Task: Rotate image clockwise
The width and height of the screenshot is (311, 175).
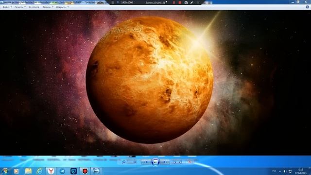Action: click(x=181, y=162)
